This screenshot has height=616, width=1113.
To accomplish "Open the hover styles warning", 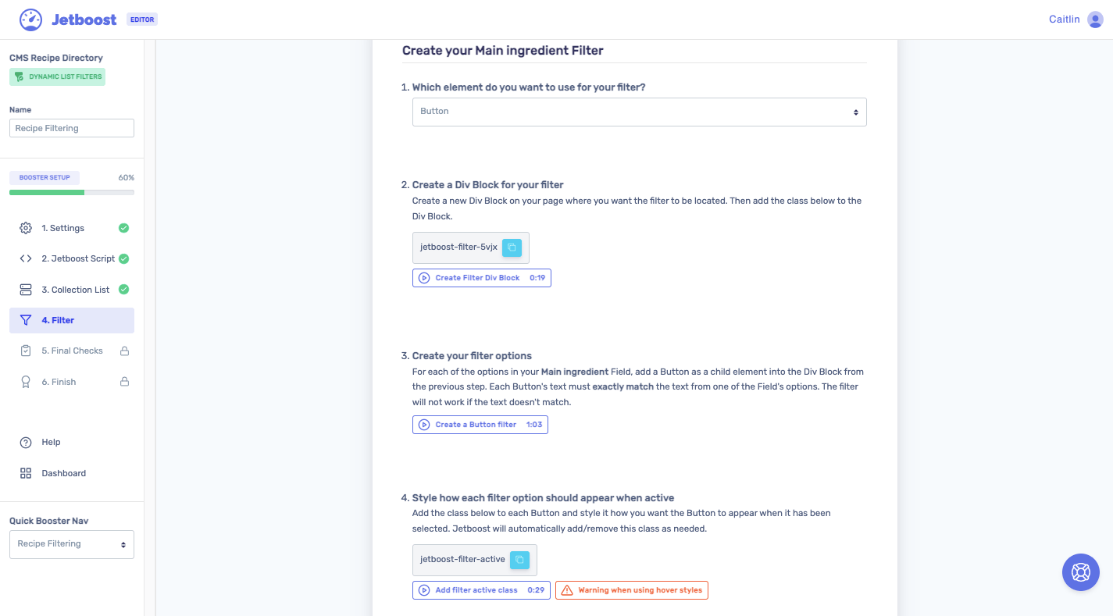I will (631, 589).
